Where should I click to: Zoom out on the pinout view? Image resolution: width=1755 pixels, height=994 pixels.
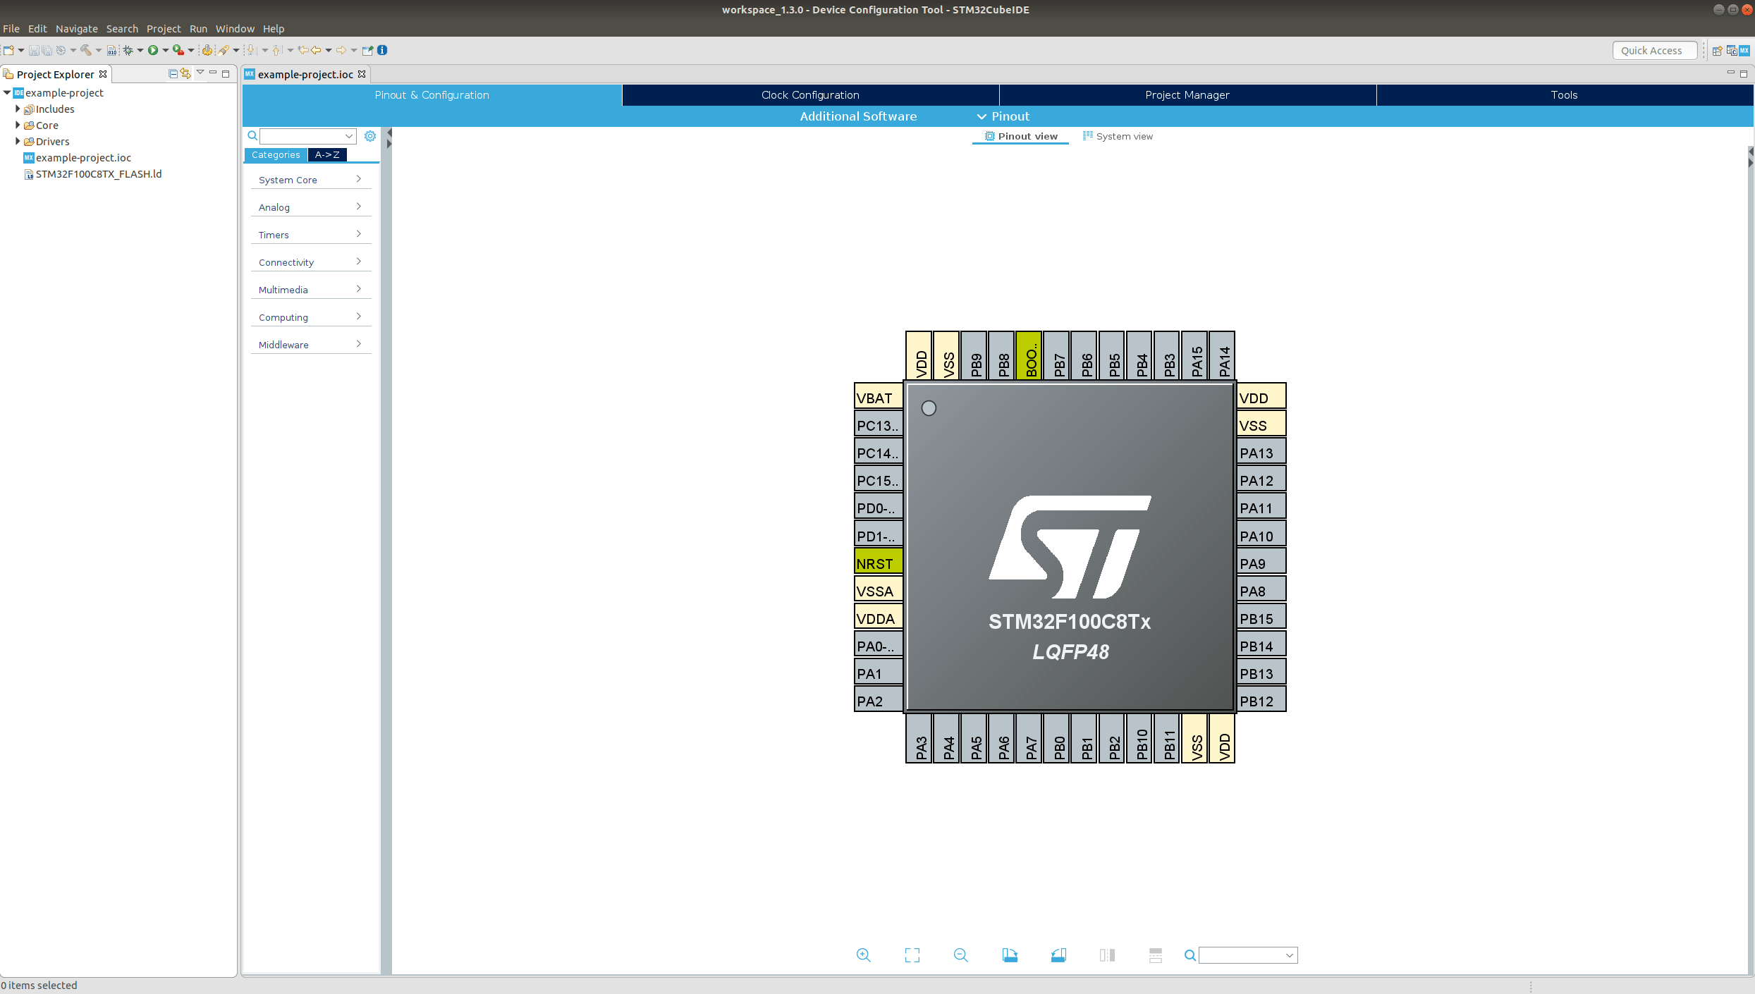[960, 955]
